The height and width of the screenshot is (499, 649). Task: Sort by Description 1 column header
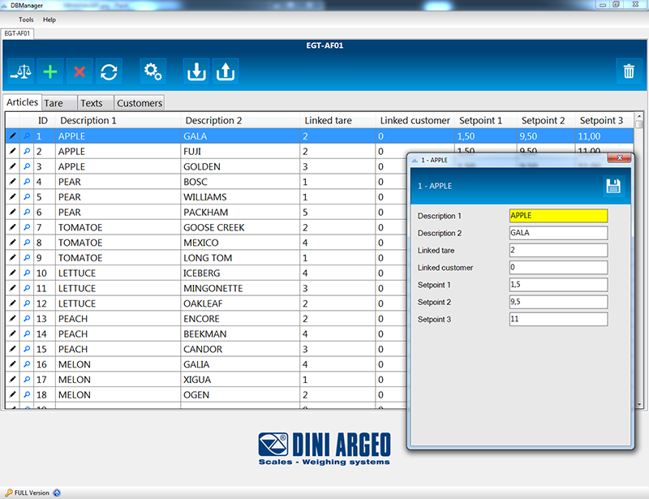(x=88, y=121)
